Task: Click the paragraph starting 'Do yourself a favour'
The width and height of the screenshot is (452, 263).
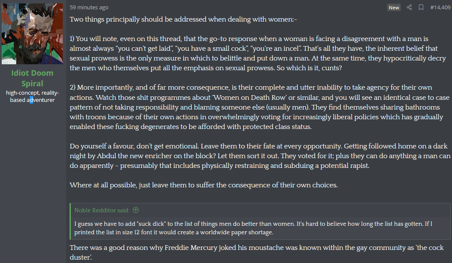Action: 260,156
